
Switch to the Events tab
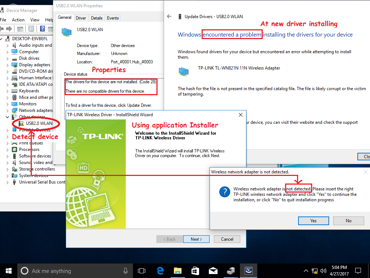coord(113,18)
